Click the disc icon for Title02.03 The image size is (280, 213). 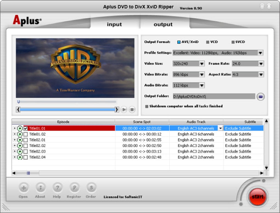(x=20, y=152)
